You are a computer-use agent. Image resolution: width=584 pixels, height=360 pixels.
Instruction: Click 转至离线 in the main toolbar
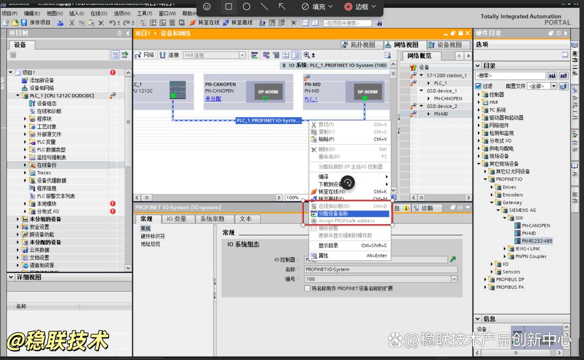237,23
